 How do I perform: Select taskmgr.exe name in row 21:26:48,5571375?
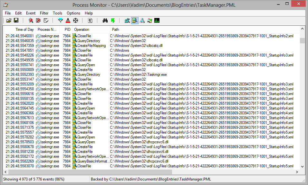coord(50,128)
